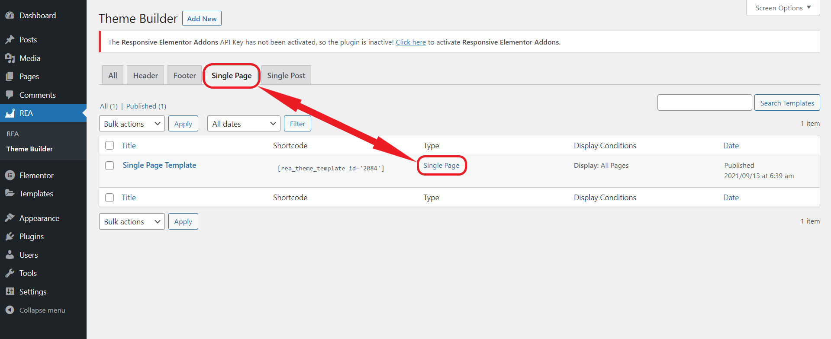Open the Single Page Template link

159,165
